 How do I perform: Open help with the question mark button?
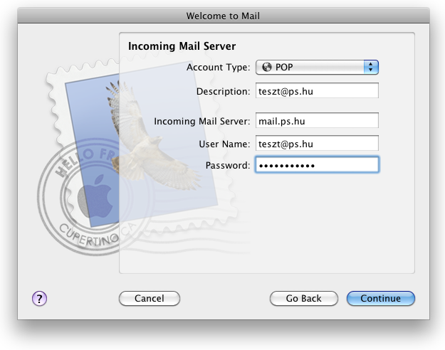tap(39, 298)
